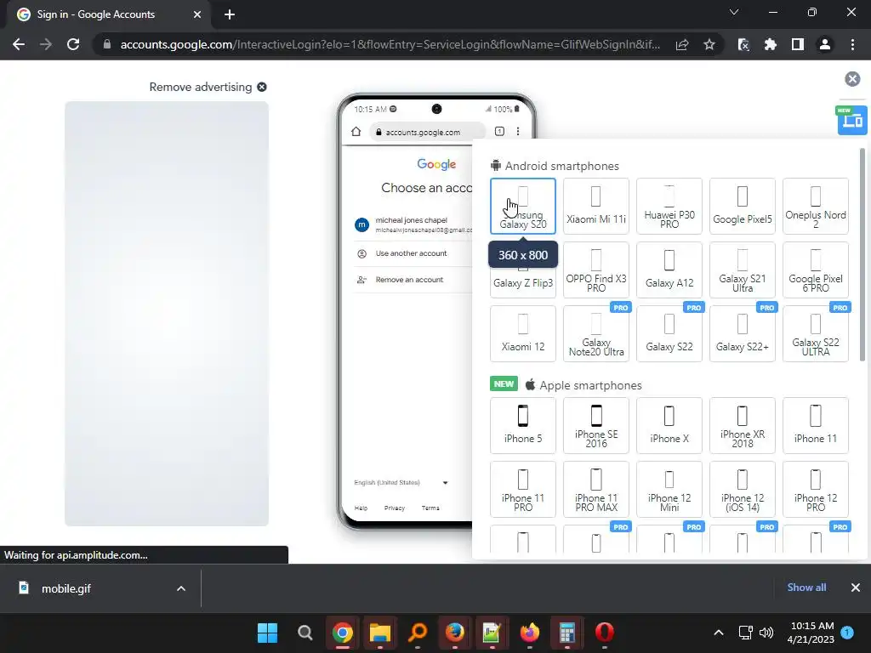
Task: Select the Google Pixel 6 PRO device
Action: [816, 270]
